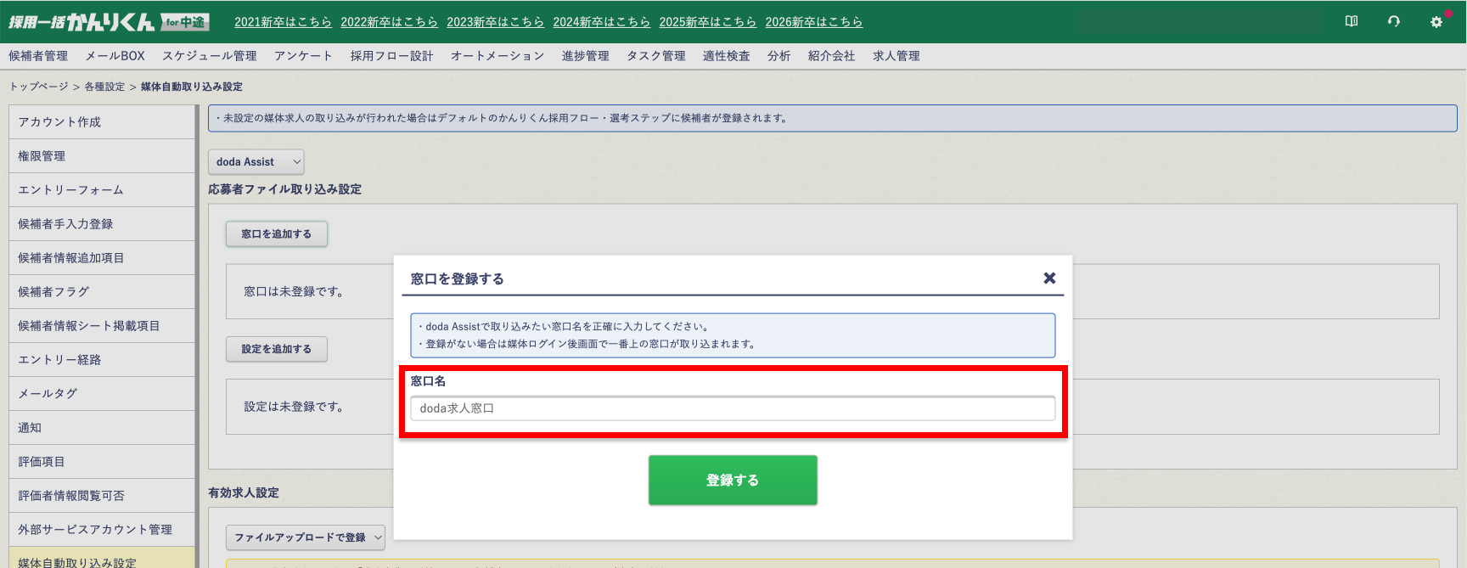The image size is (1467, 568).
Task: Click the headset support icon
Action: [x=1394, y=21]
